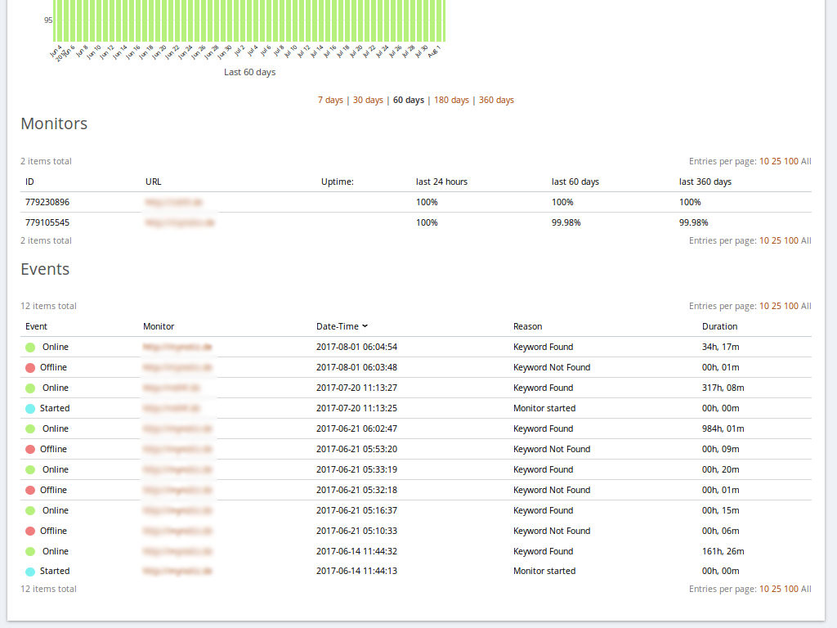Click cyan Started dot for 2017-06-14 11:44:13
837x628 pixels.
coord(30,572)
